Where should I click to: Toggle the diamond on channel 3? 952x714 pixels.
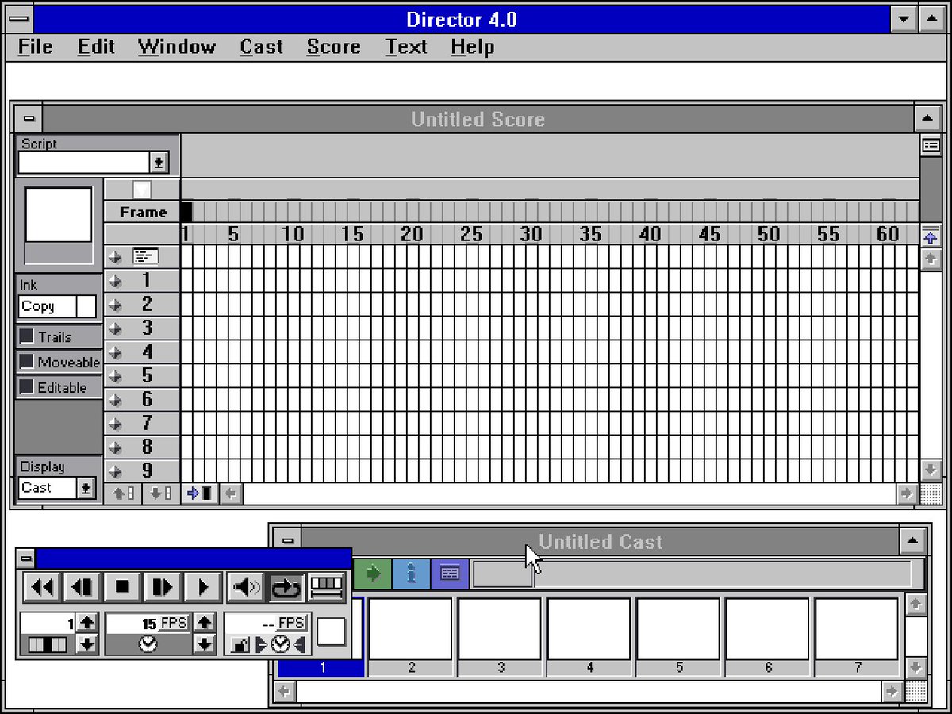click(x=115, y=328)
